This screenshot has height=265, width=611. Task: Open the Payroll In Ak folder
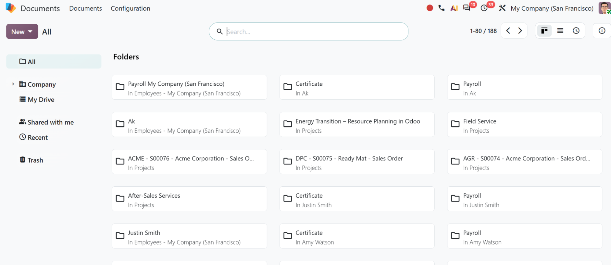coord(525,87)
